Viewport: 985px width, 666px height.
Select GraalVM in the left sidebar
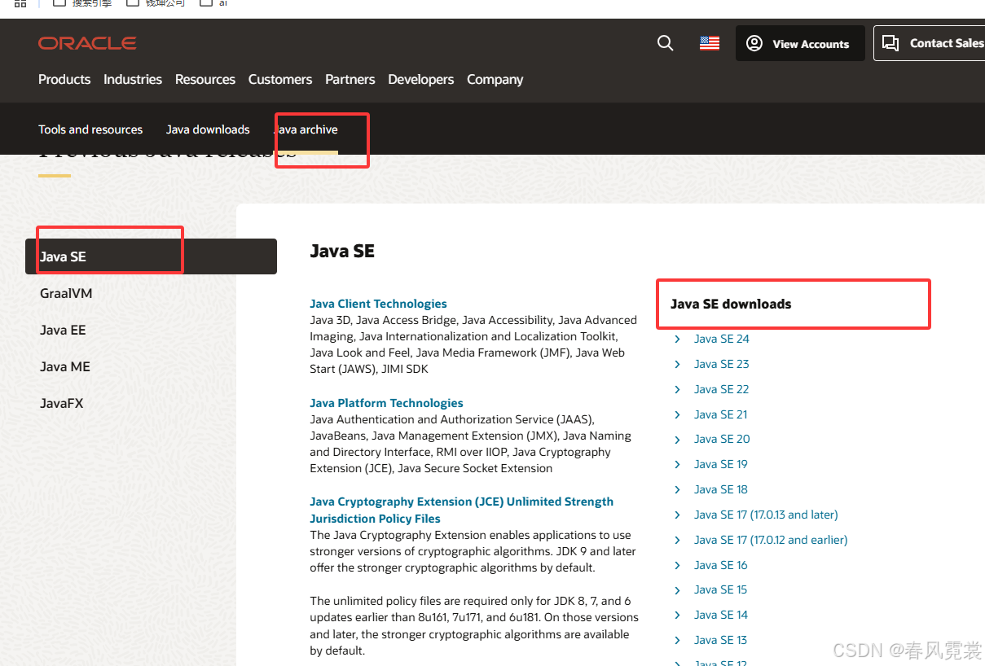tap(66, 293)
